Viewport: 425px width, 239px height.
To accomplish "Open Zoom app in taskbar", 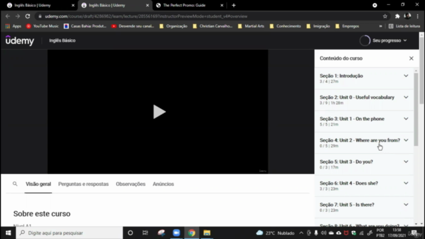I will (x=177, y=233).
